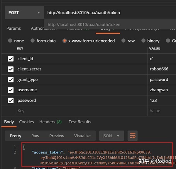Image resolution: width=176 pixels, height=169 pixels.
Task: Uncheck the password row checkbox
Action: coord(10,101)
